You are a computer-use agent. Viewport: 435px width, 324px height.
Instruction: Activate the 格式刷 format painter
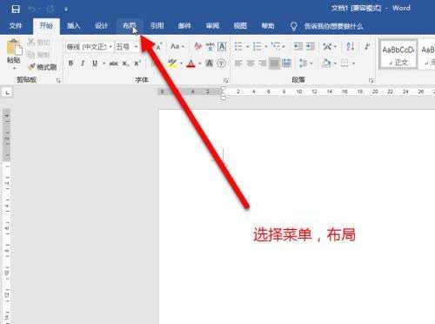43,67
